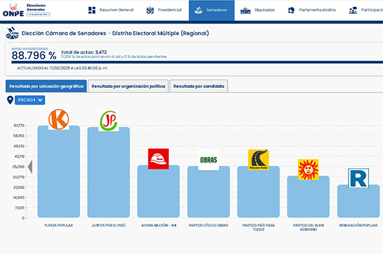Click the map location pin icon
Image resolution: width=383 pixels, height=254 pixels.
click(x=10, y=100)
